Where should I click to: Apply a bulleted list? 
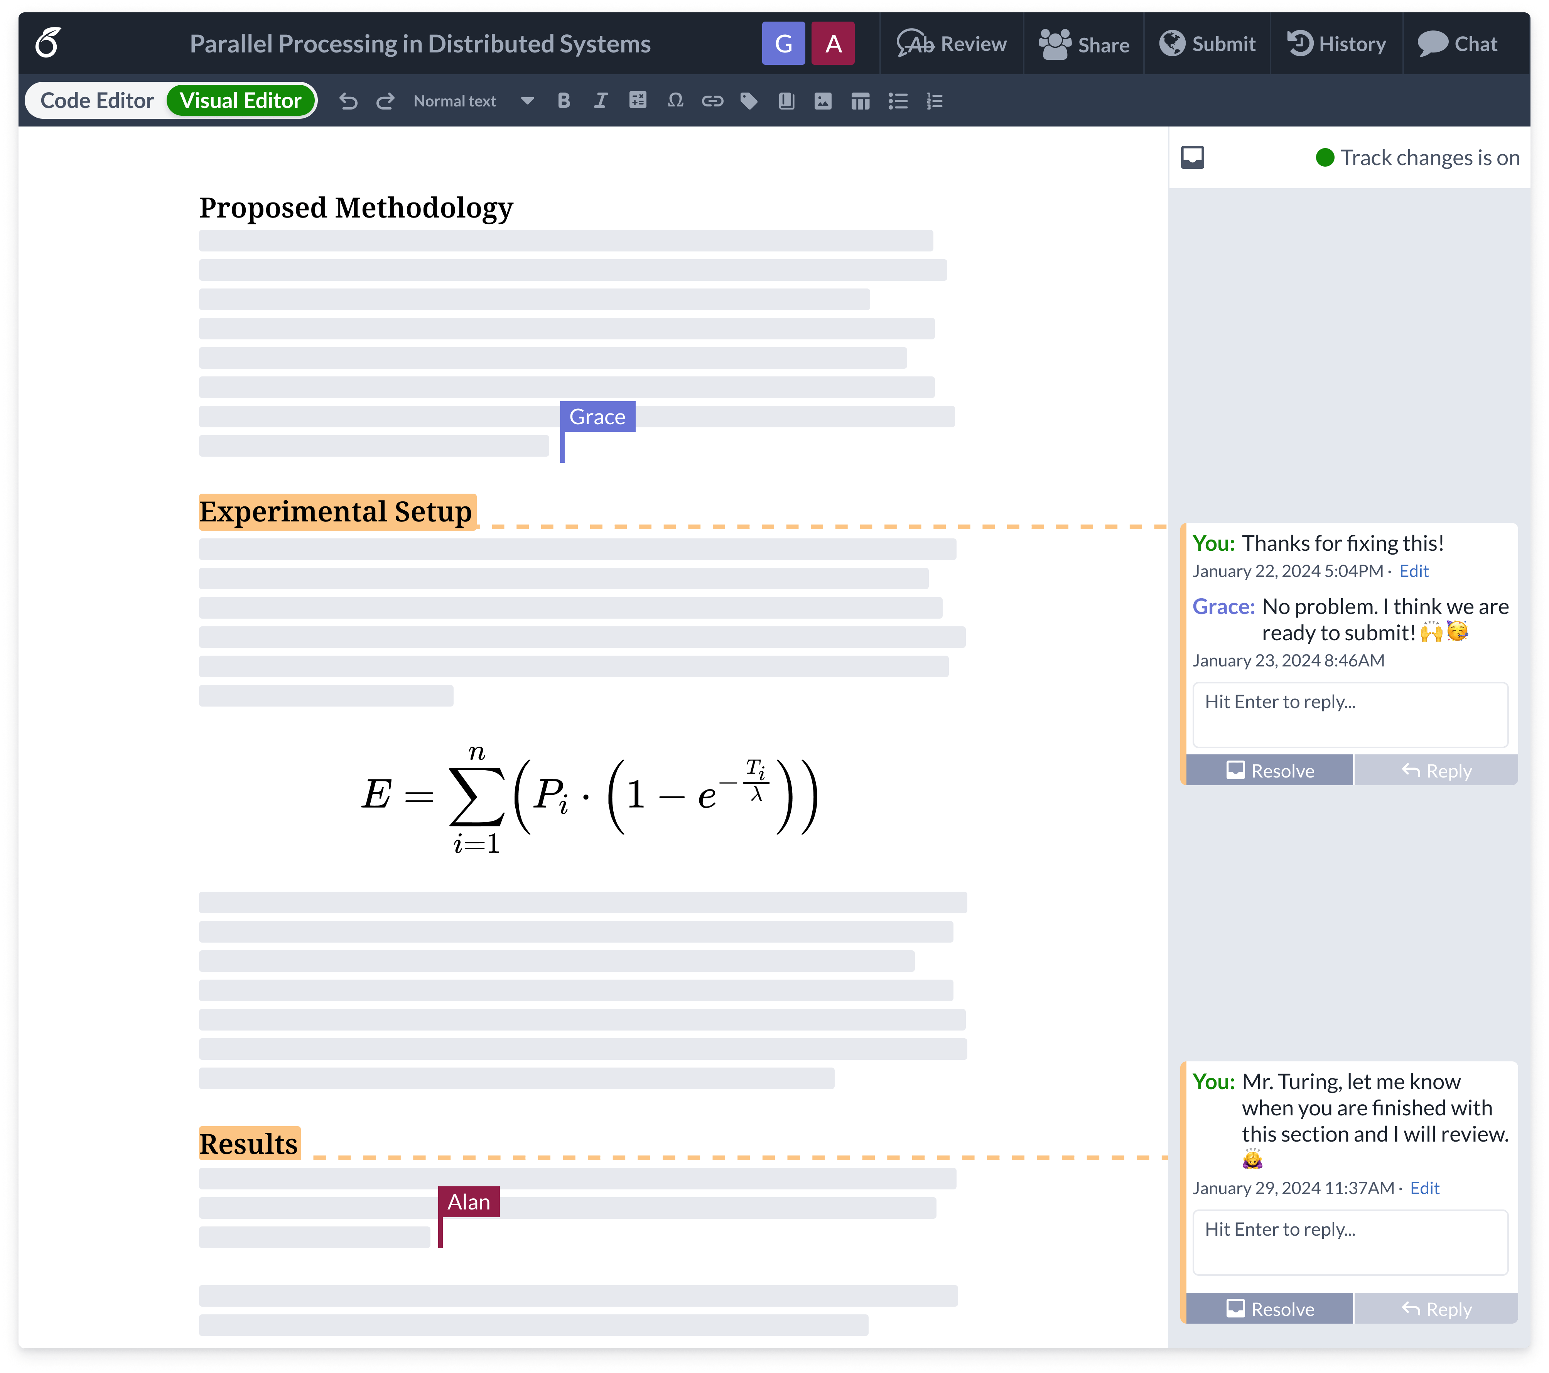tap(898, 100)
